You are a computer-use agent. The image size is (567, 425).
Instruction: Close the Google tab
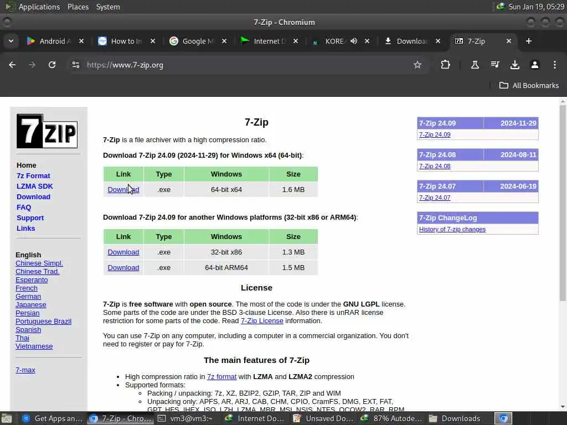[224, 41]
